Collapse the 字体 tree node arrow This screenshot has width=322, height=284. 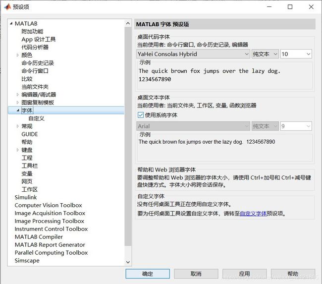(x=18, y=111)
